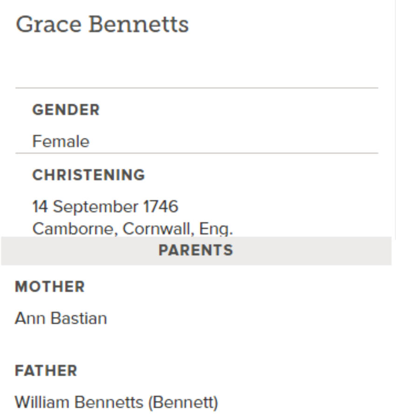Click the divider line under Female

(x=197, y=153)
